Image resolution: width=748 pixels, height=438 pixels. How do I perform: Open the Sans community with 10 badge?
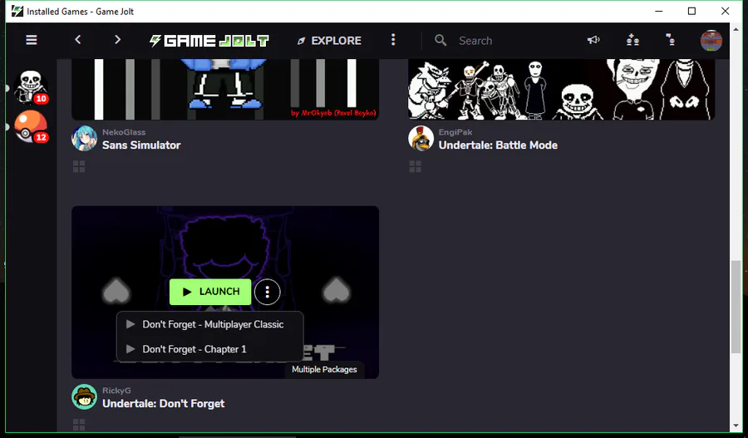tap(31, 86)
